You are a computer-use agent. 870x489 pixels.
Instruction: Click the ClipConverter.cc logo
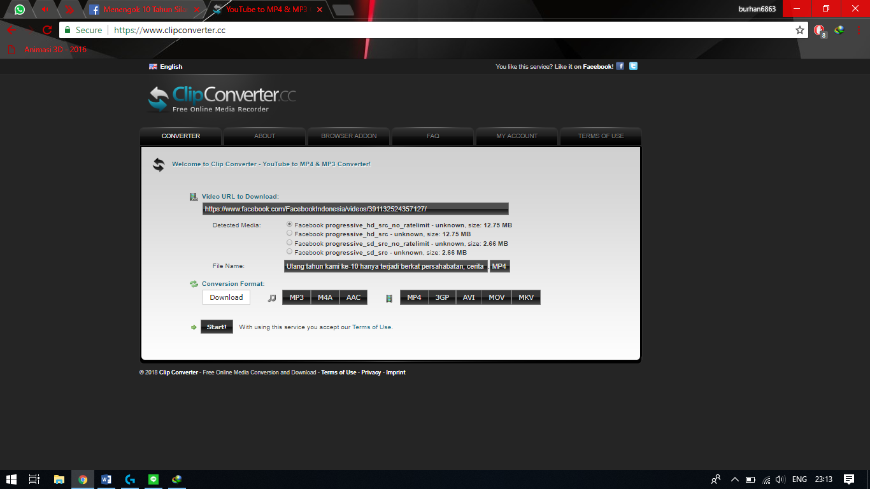click(x=222, y=98)
